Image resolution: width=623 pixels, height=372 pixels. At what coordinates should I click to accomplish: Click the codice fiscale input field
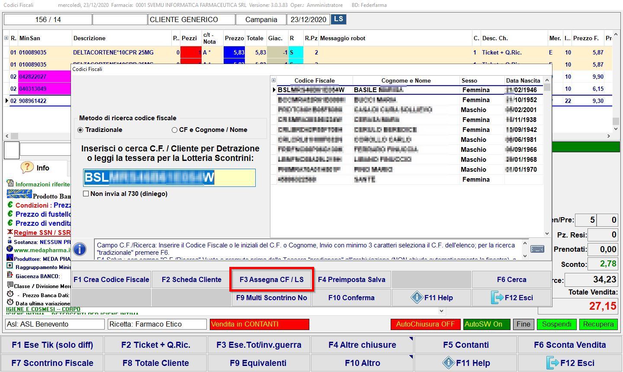click(169, 178)
